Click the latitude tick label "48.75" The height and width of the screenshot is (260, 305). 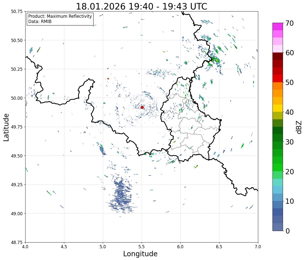click(x=17, y=242)
